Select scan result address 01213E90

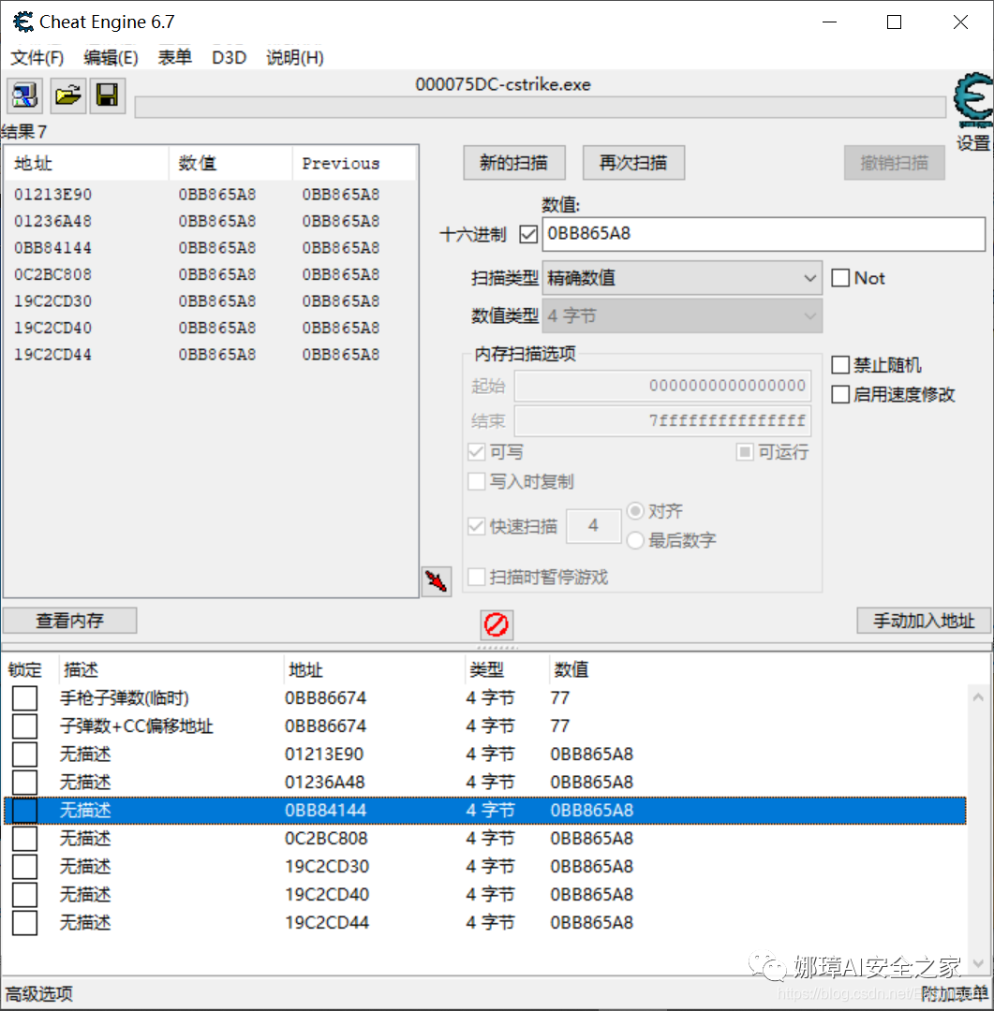click(52, 195)
